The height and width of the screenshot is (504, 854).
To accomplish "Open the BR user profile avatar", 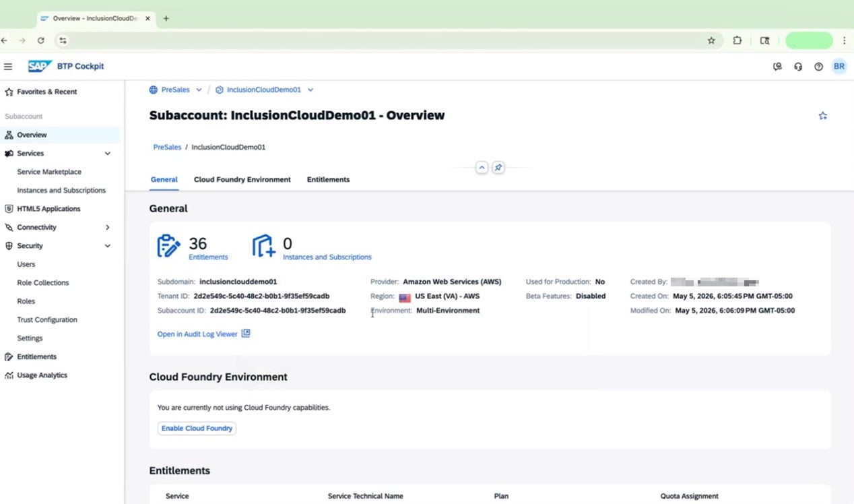I will tap(839, 67).
